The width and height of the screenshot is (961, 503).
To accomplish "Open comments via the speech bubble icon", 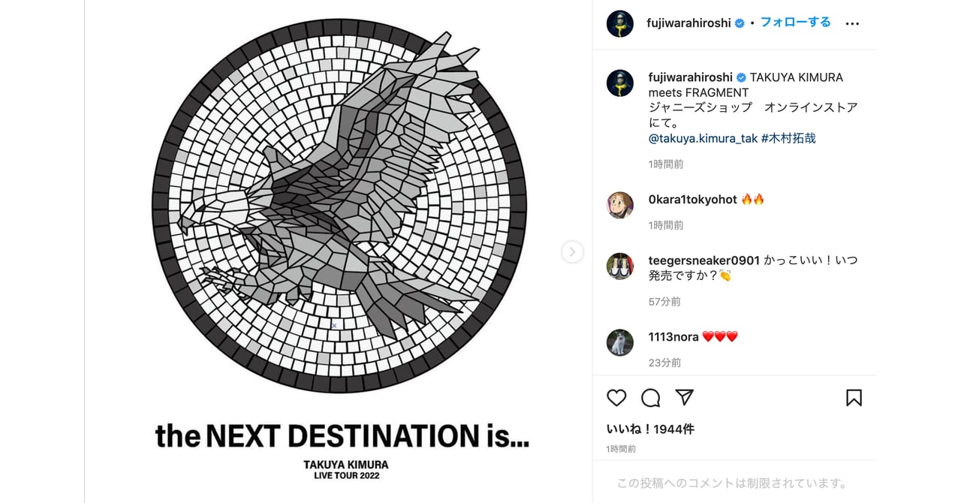I will pos(651,398).
